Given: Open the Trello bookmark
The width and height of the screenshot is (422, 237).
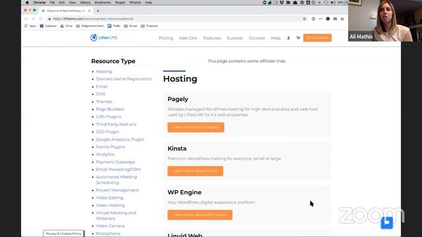Looking at the screenshot, I should point(114,26).
